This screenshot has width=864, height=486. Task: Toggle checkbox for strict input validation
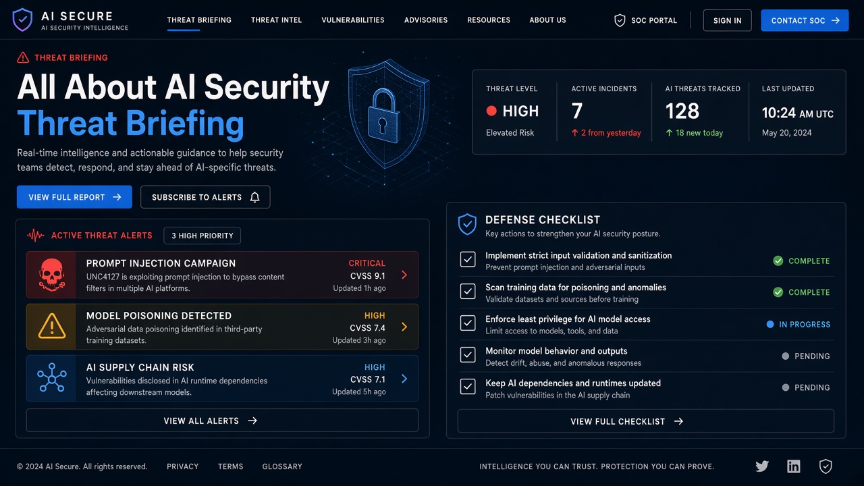[468, 260]
